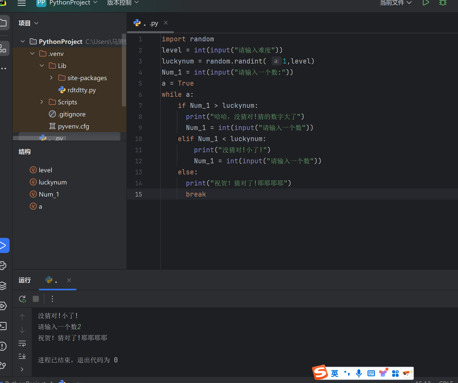Open the Python Packages tool window
The image size is (458, 383).
pyautogui.click(x=3, y=286)
